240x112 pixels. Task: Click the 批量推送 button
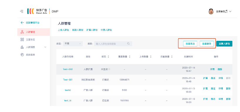pyautogui.click(x=190, y=44)
